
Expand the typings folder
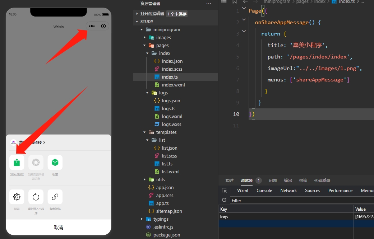pos(142,219)
